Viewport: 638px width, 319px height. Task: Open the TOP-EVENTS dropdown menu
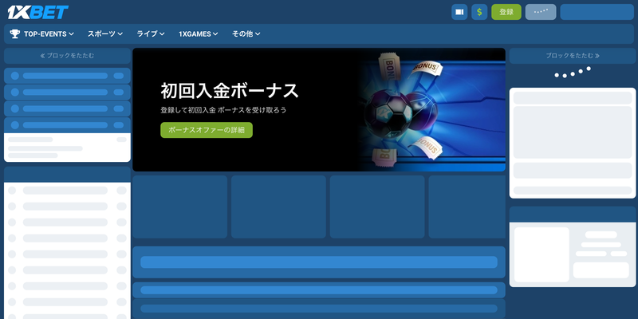click(49, 34)
